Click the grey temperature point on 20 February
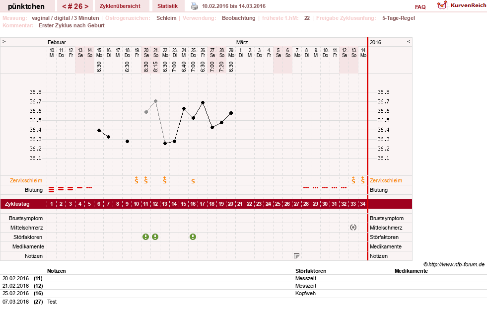The width and height of the screenshot is (487, 320). pos(146,112)
